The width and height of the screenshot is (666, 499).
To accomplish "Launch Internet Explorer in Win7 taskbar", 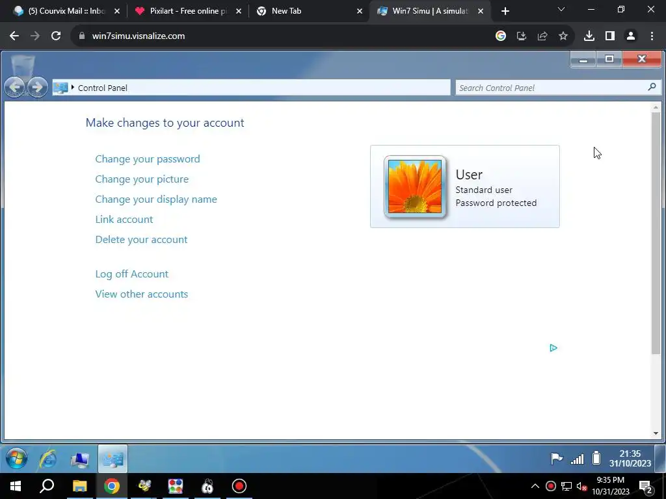I will pyautogui.click(x=48, y=459).
